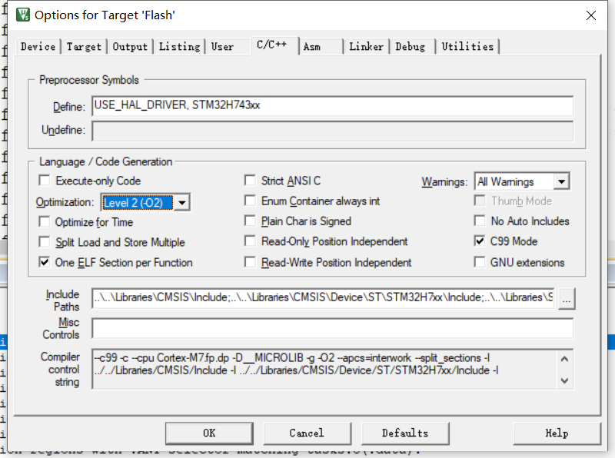Switch to the Debug tab
This screenshot has width=615, height=458.
pyautogui.click(x=411, y=47)
